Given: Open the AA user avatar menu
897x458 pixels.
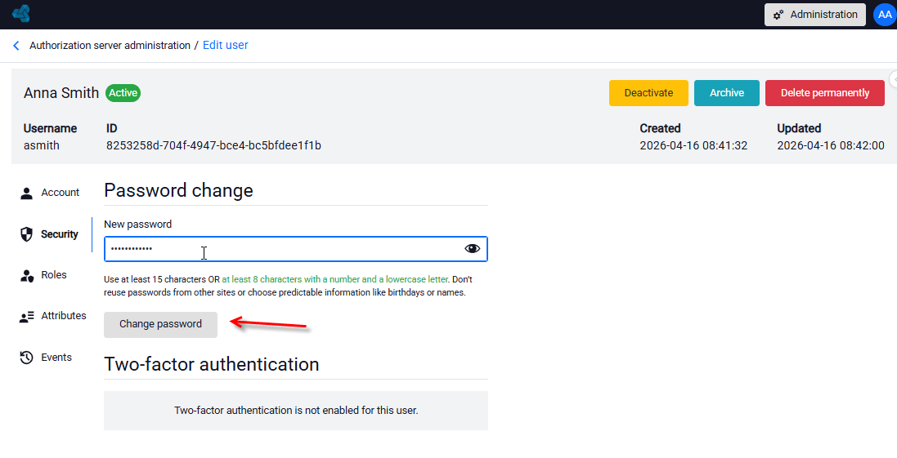Looking at the screenshot, I should (885, 15).
